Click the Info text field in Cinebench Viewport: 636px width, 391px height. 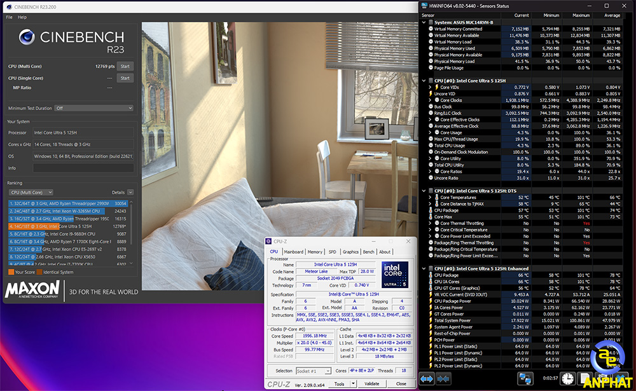pyautogui.click(x=83, y=168)
